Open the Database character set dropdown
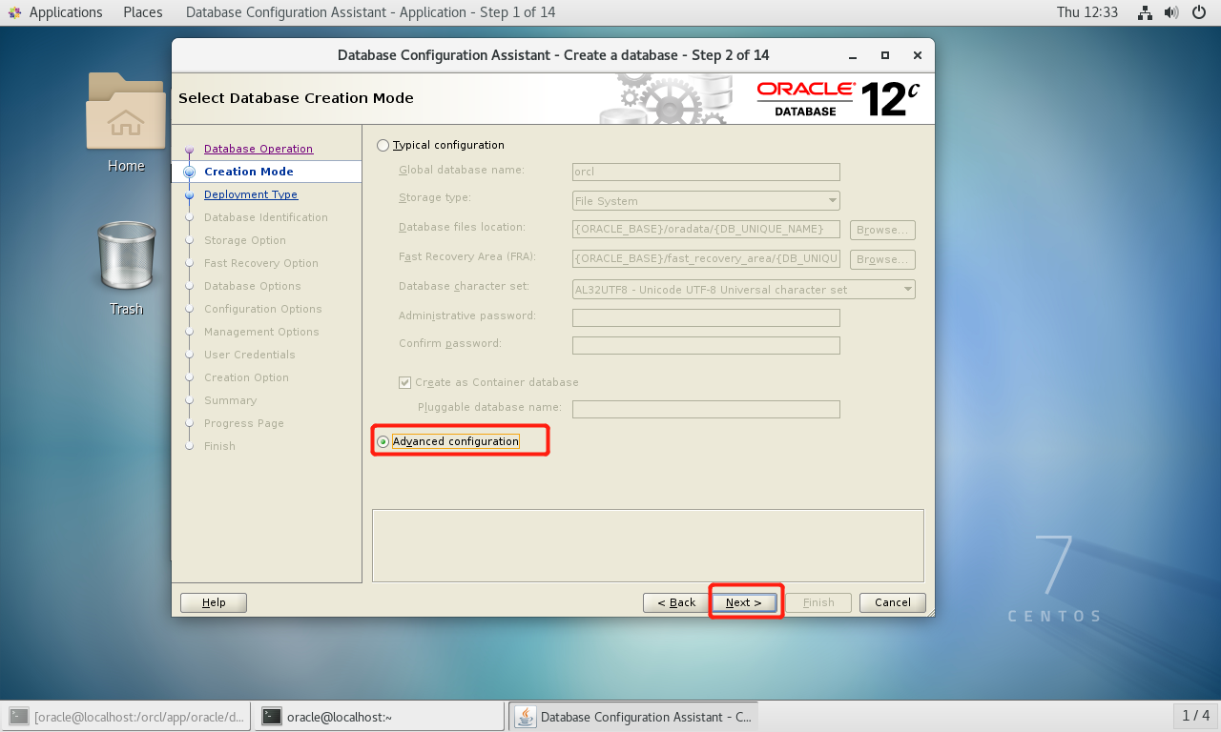This screenshot has height=732, width=1221. point(744,289)
